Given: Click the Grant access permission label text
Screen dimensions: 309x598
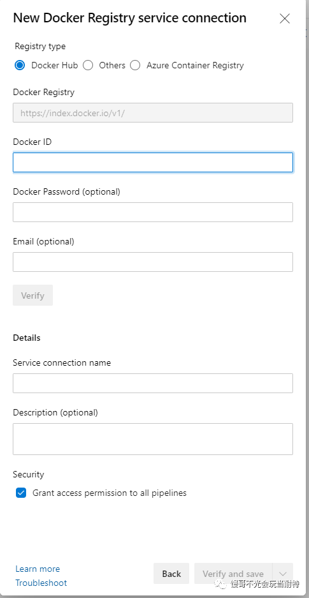Looking at the screenshot, I should 110,493.
